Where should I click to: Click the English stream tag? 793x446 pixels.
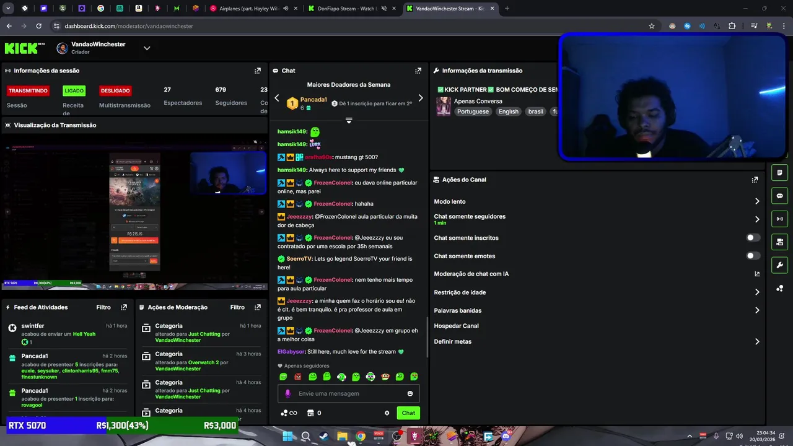tap(509, 111)
